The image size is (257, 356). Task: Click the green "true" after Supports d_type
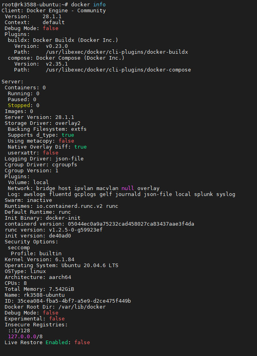coord(68,135)
